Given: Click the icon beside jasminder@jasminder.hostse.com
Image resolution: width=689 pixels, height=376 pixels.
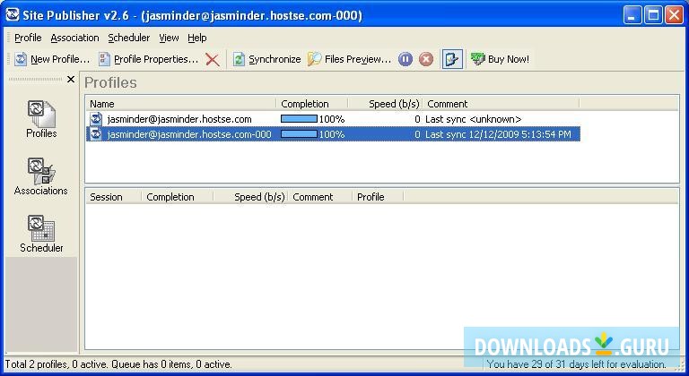Looking at the screenshot, I should [x=96, y=119].
